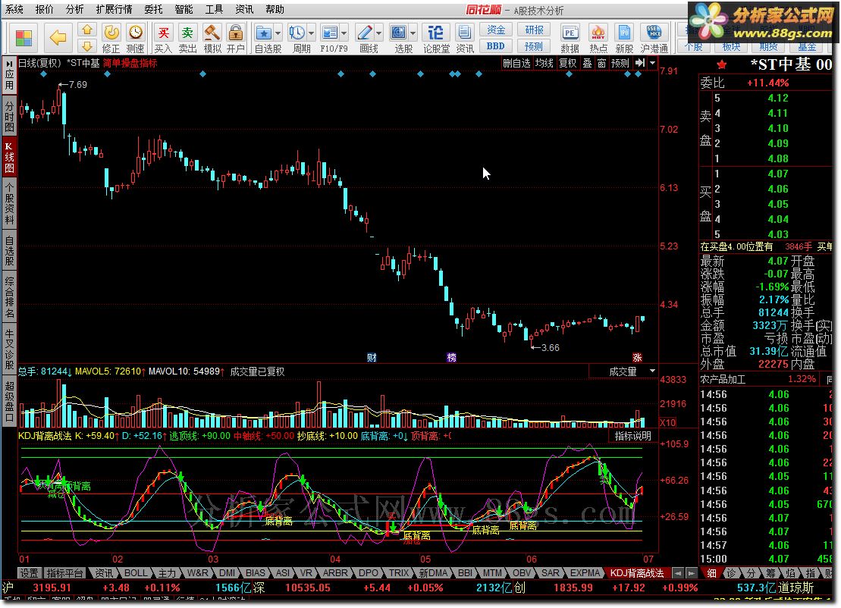Open the chart header options dropdown arrow
The width and height of the screenshot is (841, 608).
click(x=652, y=63)
